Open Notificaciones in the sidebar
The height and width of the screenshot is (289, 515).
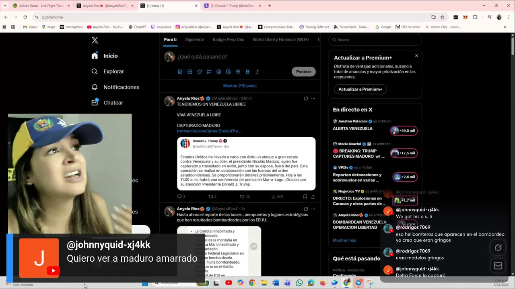(115, 87)
